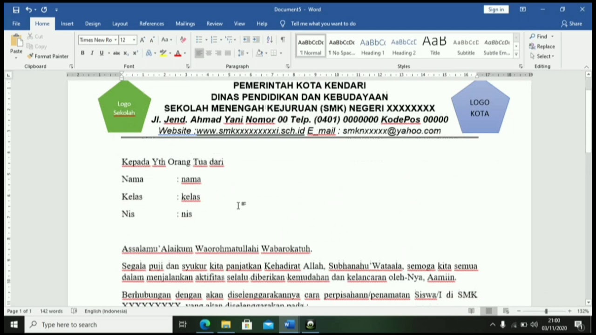Viewport: 596px width, 335px height.
Task: Apply yellow text highlight color
Action: point(163,53)
